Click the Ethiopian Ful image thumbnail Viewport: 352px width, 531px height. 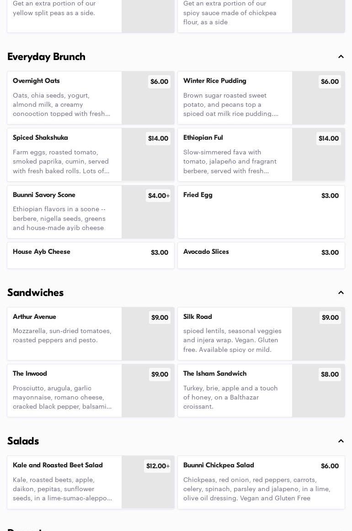coord(319,155)
